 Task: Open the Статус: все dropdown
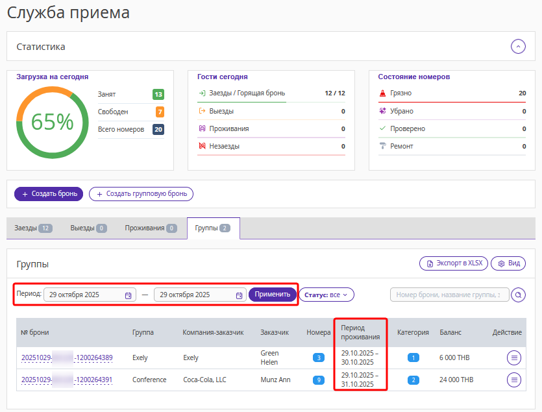click(x=326, y=295)
